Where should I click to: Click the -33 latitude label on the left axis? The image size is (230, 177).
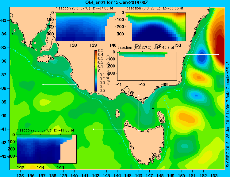click(3, 20)
